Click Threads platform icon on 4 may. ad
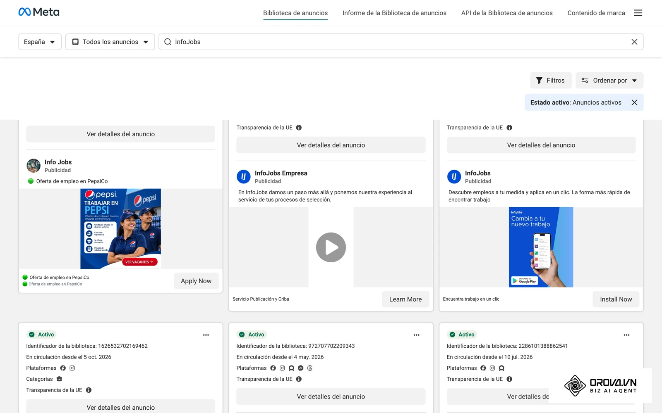Viewport: 662px width, 413px height. 310,368
